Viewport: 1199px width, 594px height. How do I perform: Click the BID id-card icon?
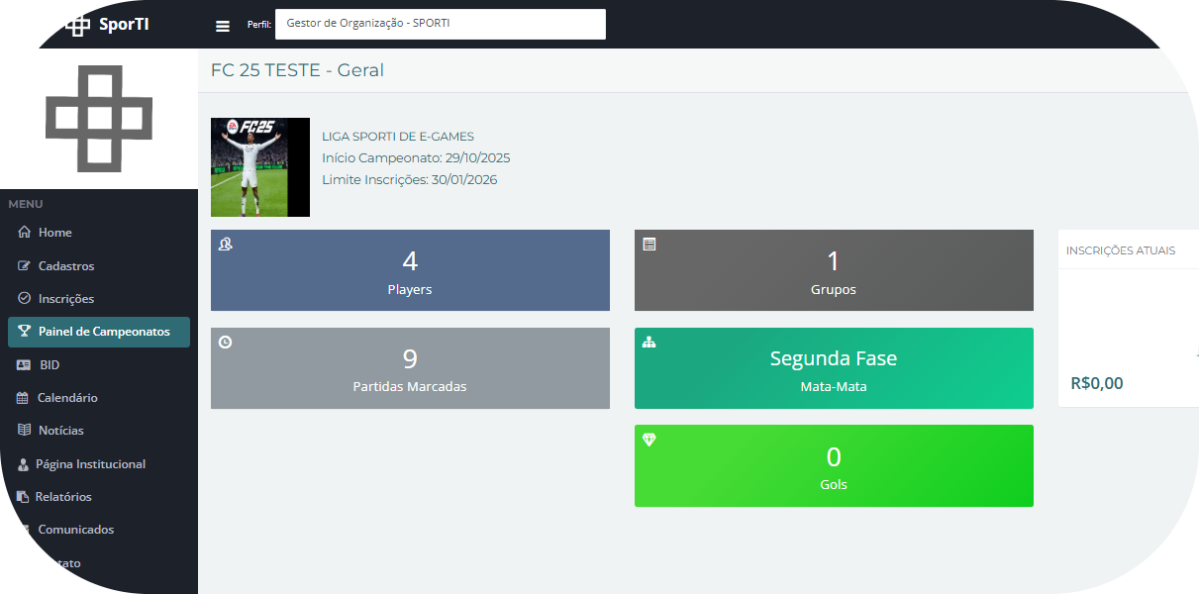point(24,365)
